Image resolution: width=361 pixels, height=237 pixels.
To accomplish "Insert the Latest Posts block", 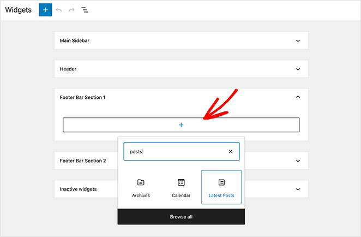I will click(221, 187).
